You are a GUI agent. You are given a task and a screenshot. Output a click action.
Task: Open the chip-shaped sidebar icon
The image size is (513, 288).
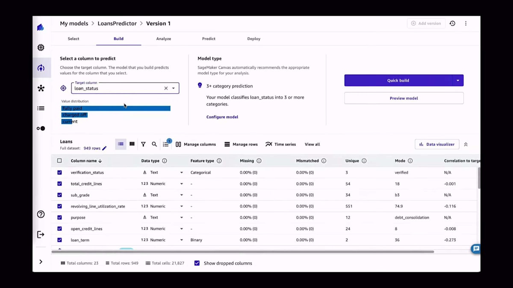41,47
